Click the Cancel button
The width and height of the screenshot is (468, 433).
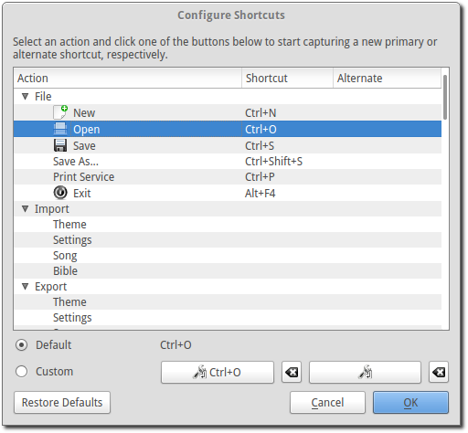click(327, 403)
